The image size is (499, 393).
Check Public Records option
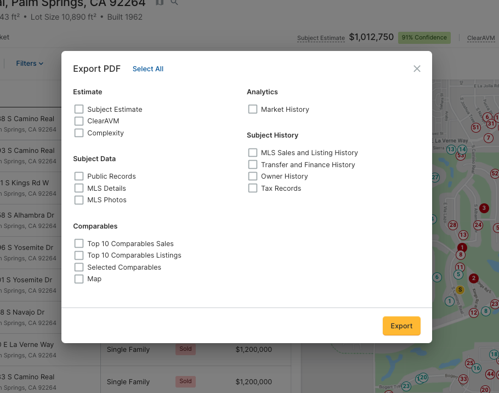coord(79,176)
